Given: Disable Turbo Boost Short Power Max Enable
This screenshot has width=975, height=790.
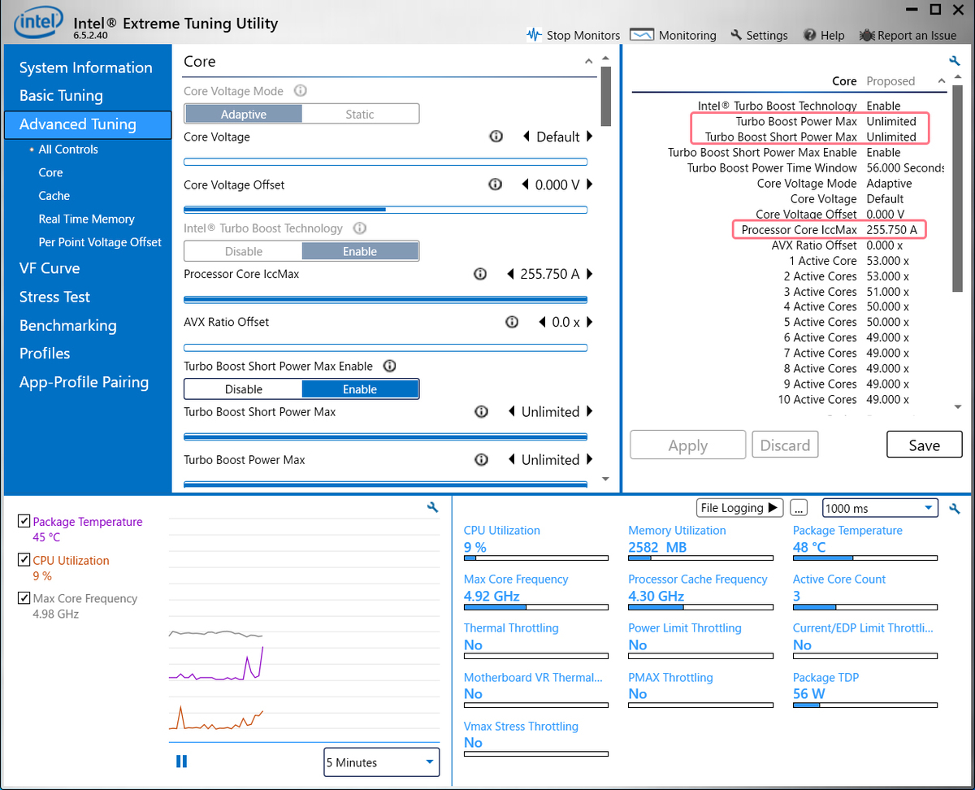Looking at the screenshot, I should pos(244,389).
